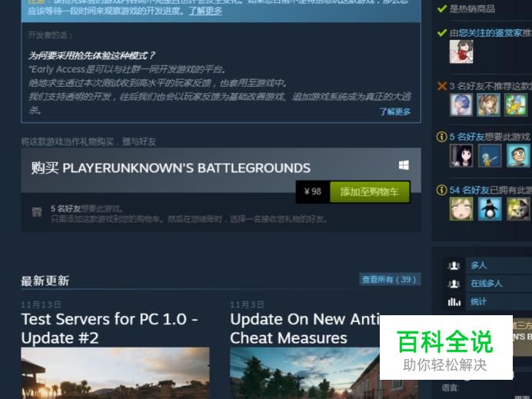Click first friend avatar under 已拥有此游戏

click(461, 208)
